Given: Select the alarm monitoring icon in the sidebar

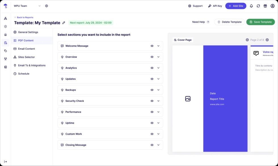Looking at the screenshot, I should 5,34.
